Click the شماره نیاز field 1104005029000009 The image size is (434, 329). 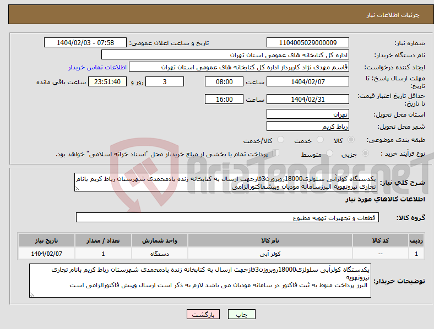pos(307,42)
